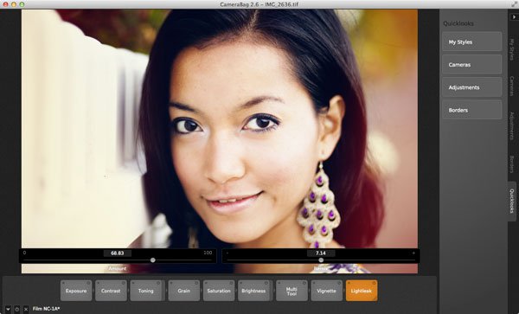Image resolution: width=519 pixels, height=314 pixels.
Task: Select the Multi Tool adjustment tile
Action: click(292, 291)
